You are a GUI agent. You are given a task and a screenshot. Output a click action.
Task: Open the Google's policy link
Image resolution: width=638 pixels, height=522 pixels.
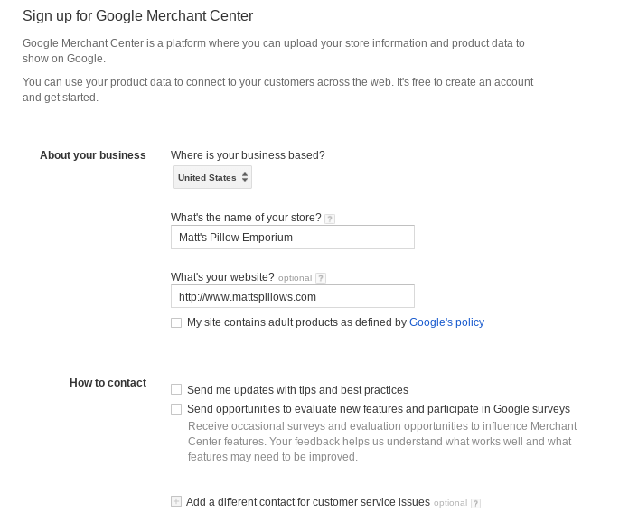[x=446, y=322]
